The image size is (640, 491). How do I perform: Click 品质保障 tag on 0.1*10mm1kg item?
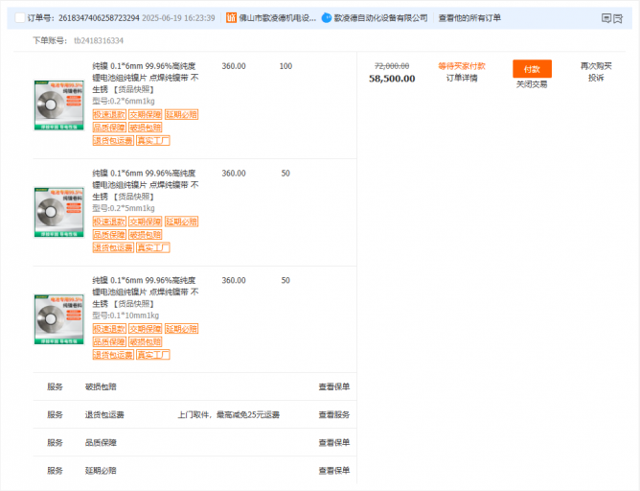tap(109, 342)
